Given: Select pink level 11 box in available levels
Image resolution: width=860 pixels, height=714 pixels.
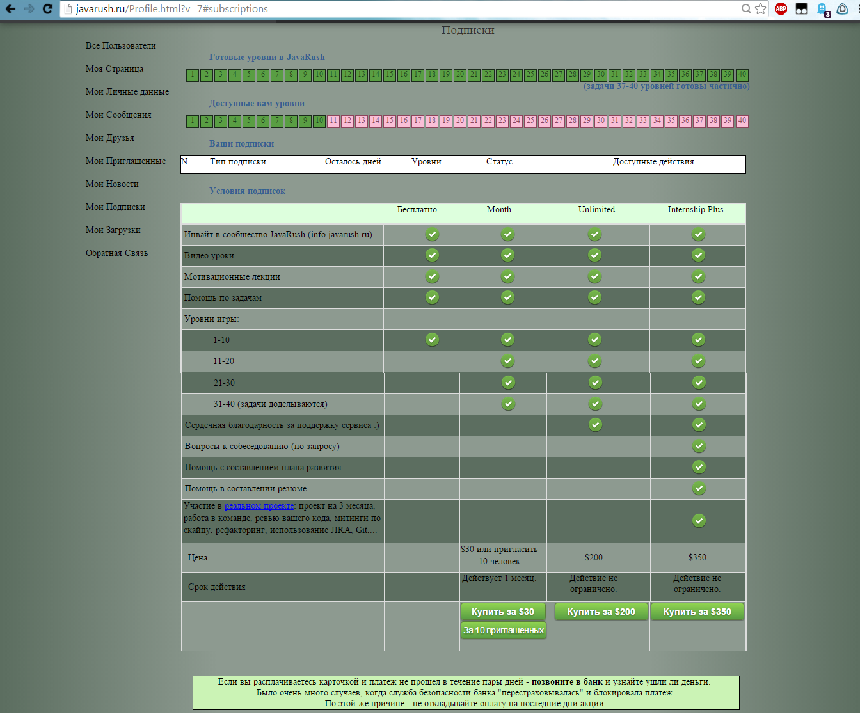Looking at the screenshot, I should [333, 121].
